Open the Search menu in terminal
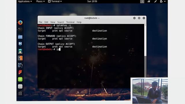This screenshot has width=185, height=104. (61, 22)
